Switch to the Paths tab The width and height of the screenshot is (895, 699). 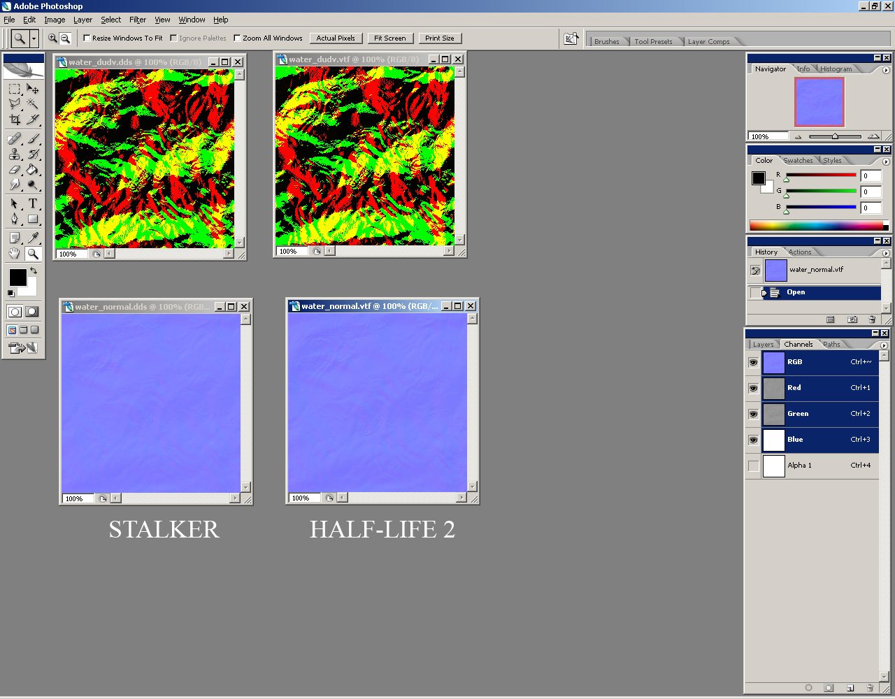[831, 345]
